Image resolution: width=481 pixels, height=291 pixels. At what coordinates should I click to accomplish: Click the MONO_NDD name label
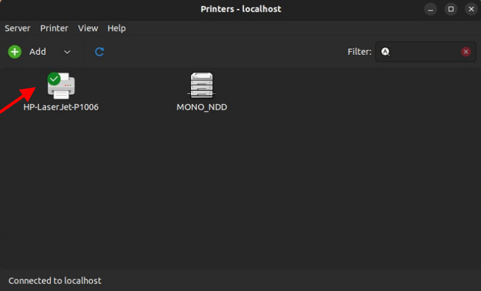tap(202, 107)
